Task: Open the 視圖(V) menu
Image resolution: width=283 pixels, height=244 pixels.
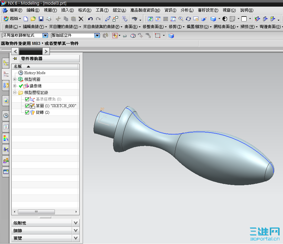Action: pos(50,10)
